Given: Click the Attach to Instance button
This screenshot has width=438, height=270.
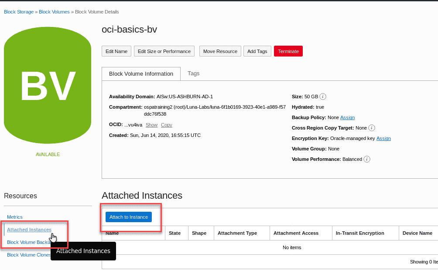Looking at the screenshot, I should click(x=128, y=217).
